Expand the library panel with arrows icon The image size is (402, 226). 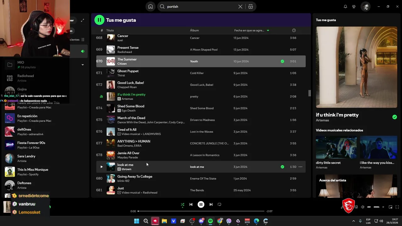83,20
